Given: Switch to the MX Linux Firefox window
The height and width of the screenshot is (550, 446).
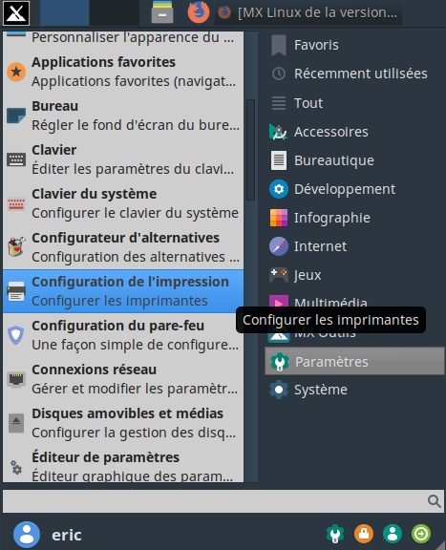Looking at the screenshot, I should (x=308, y=12).
